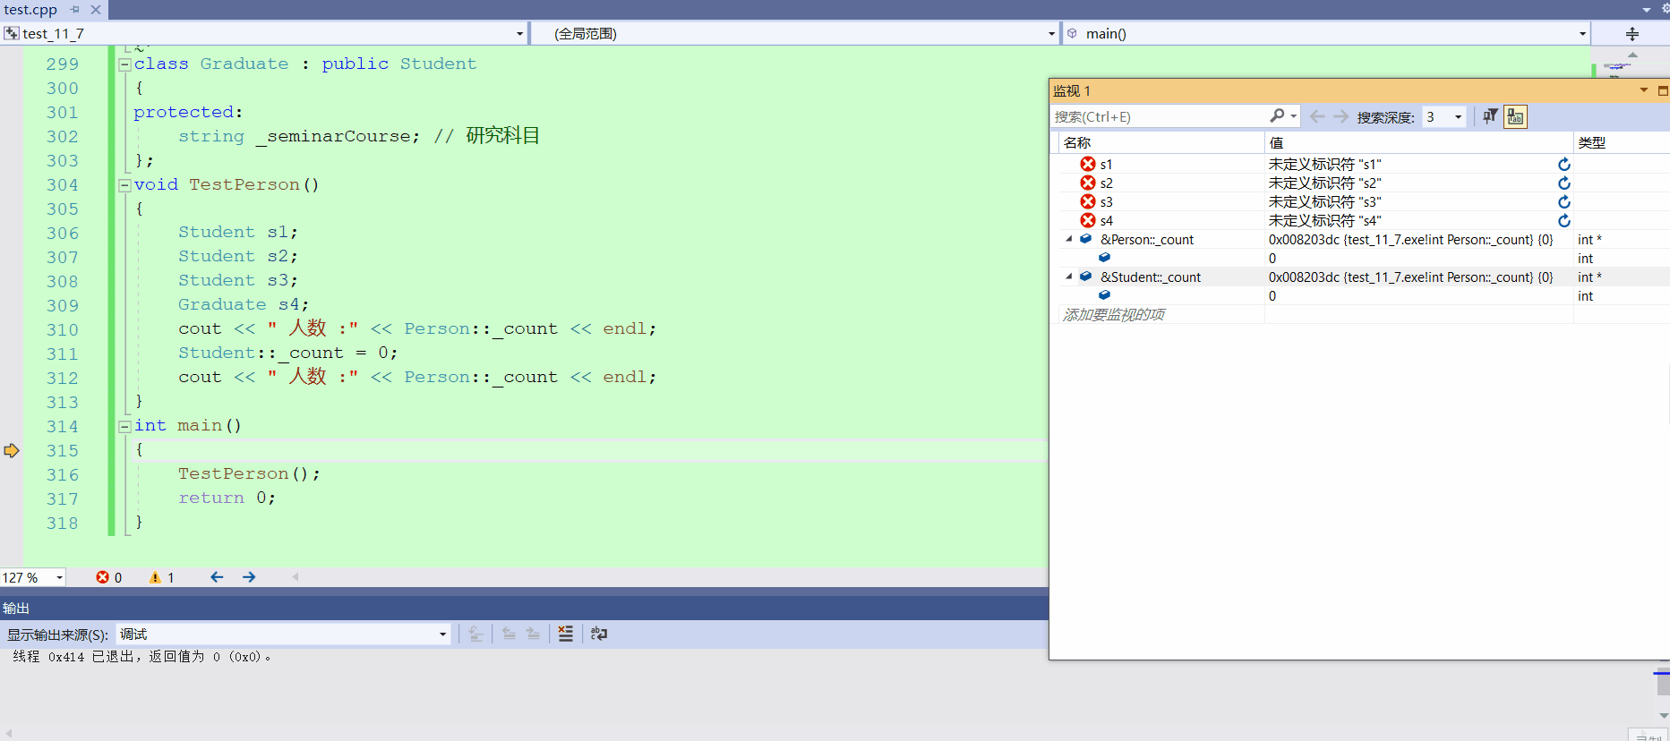1670x741 pixels.
Task: Click the function icon beside main()
Action: pos(1072,33)
